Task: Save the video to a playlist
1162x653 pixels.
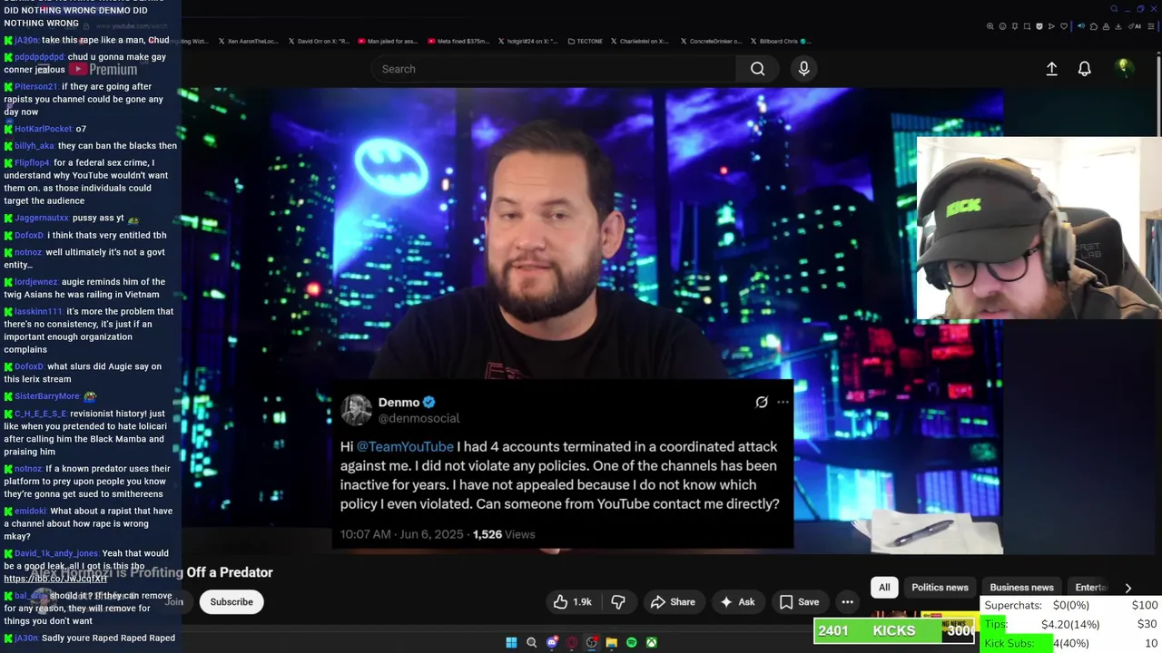Action: point(799,602)
